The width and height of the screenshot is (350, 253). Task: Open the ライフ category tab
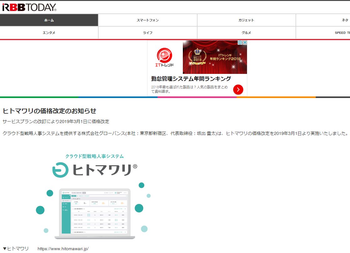(148, 33)
